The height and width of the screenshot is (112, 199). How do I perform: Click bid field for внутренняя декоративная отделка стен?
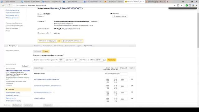(x=124, y=80)
